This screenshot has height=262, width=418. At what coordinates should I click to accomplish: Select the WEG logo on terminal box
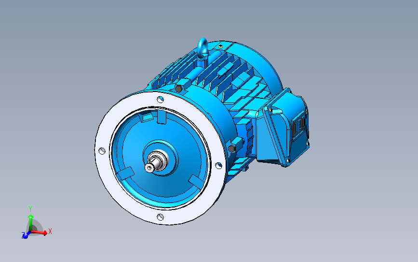pos(299,127)
